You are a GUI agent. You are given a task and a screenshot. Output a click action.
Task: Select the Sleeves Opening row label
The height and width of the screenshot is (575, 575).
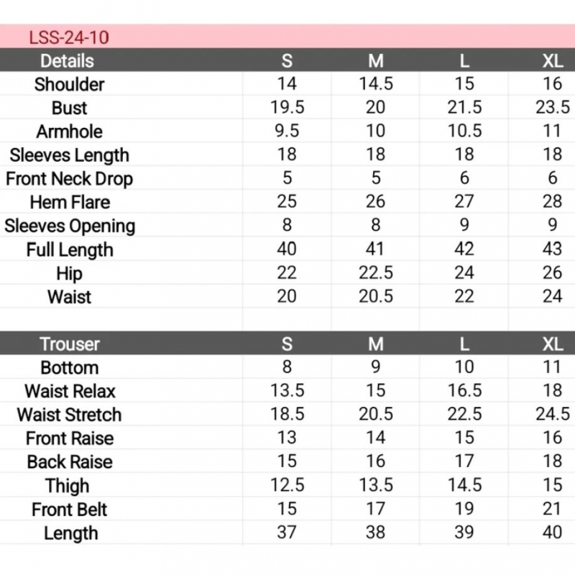[x=70, y=226]
